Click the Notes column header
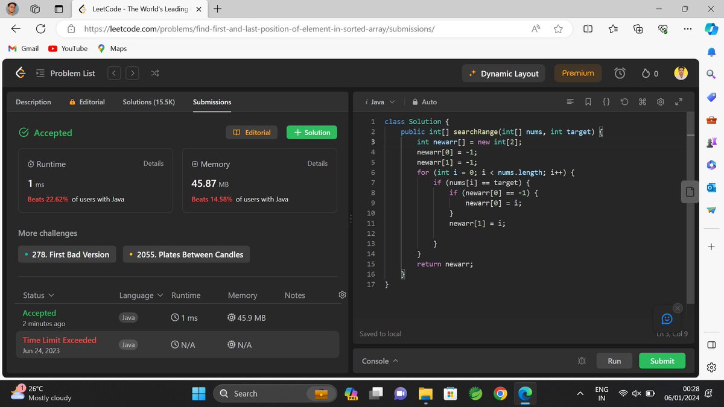 pyautogui.click(x=294, y=295)
